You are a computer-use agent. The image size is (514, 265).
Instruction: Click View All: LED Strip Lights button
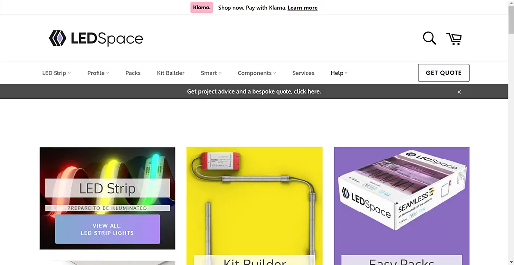point(107,229)
